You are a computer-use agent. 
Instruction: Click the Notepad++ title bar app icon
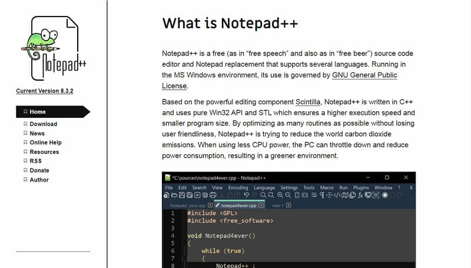(168, 177)
